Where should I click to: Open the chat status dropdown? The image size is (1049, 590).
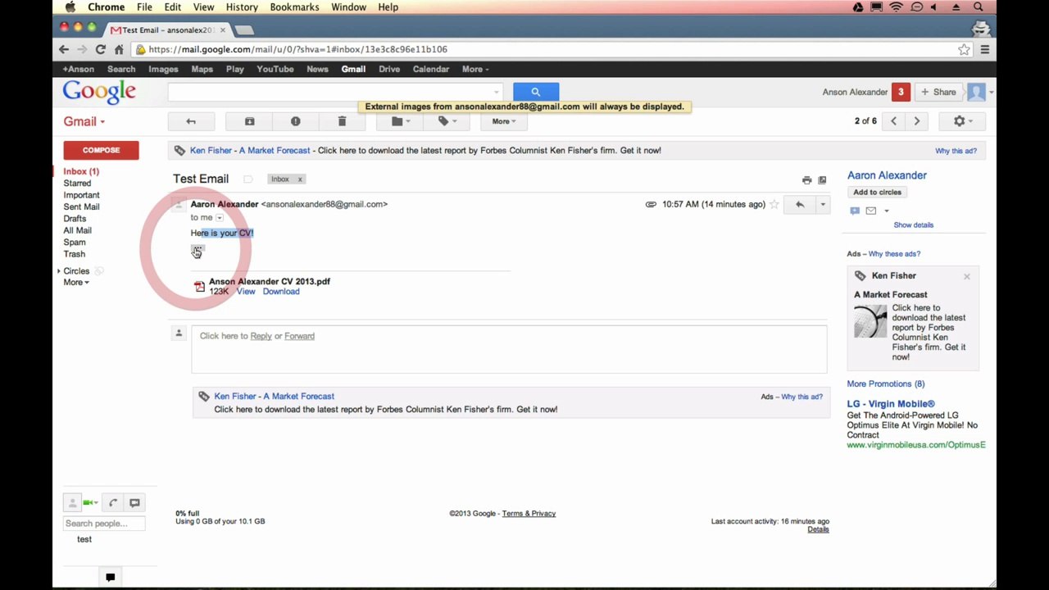tap(90, 503)
